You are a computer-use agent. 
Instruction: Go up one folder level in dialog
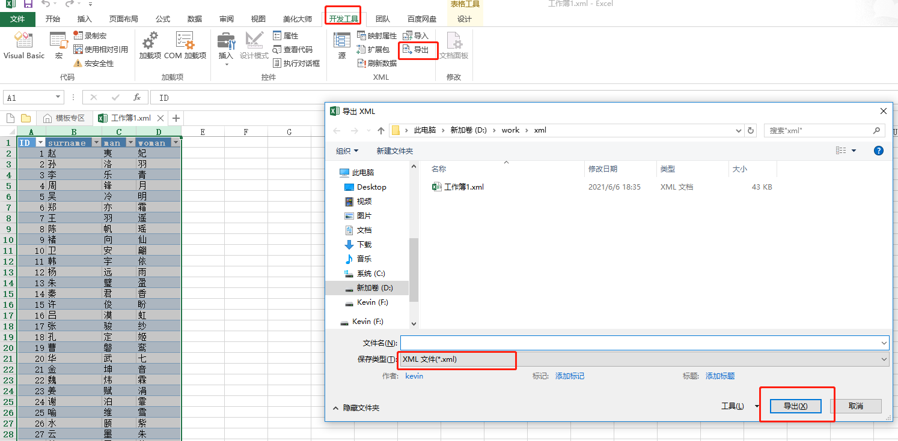click(381, 130)
